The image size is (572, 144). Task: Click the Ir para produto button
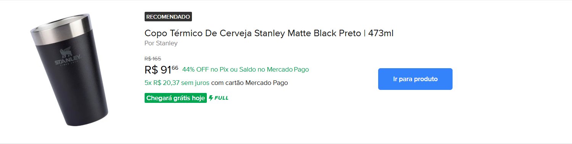[415, 79]
